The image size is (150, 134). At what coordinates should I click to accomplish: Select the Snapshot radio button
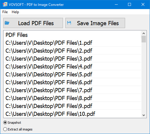pos(5,123)
